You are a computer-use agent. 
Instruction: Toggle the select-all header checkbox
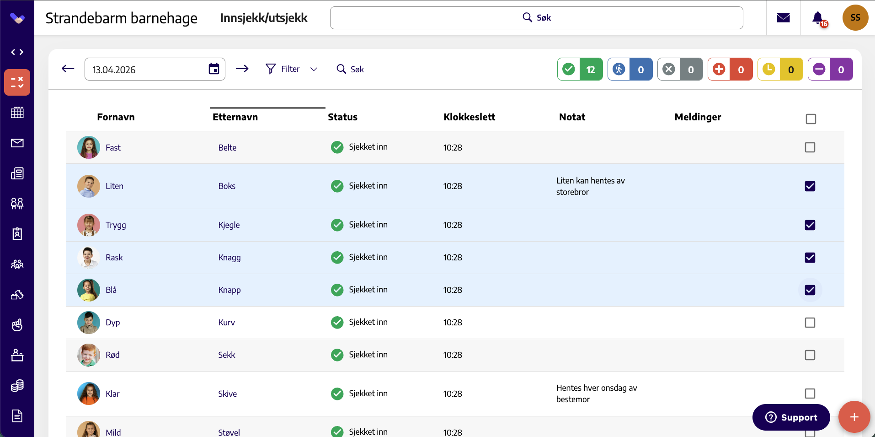(x=811, y=119)
